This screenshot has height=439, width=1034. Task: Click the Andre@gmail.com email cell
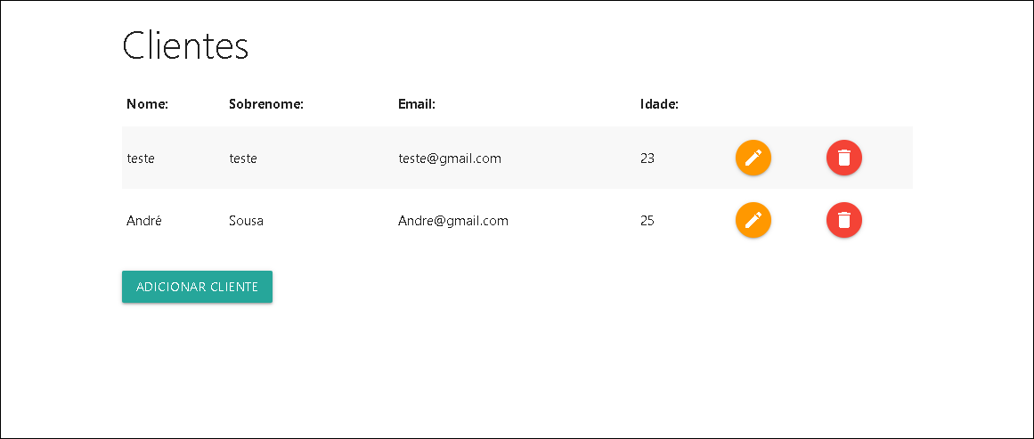[453, 220]
